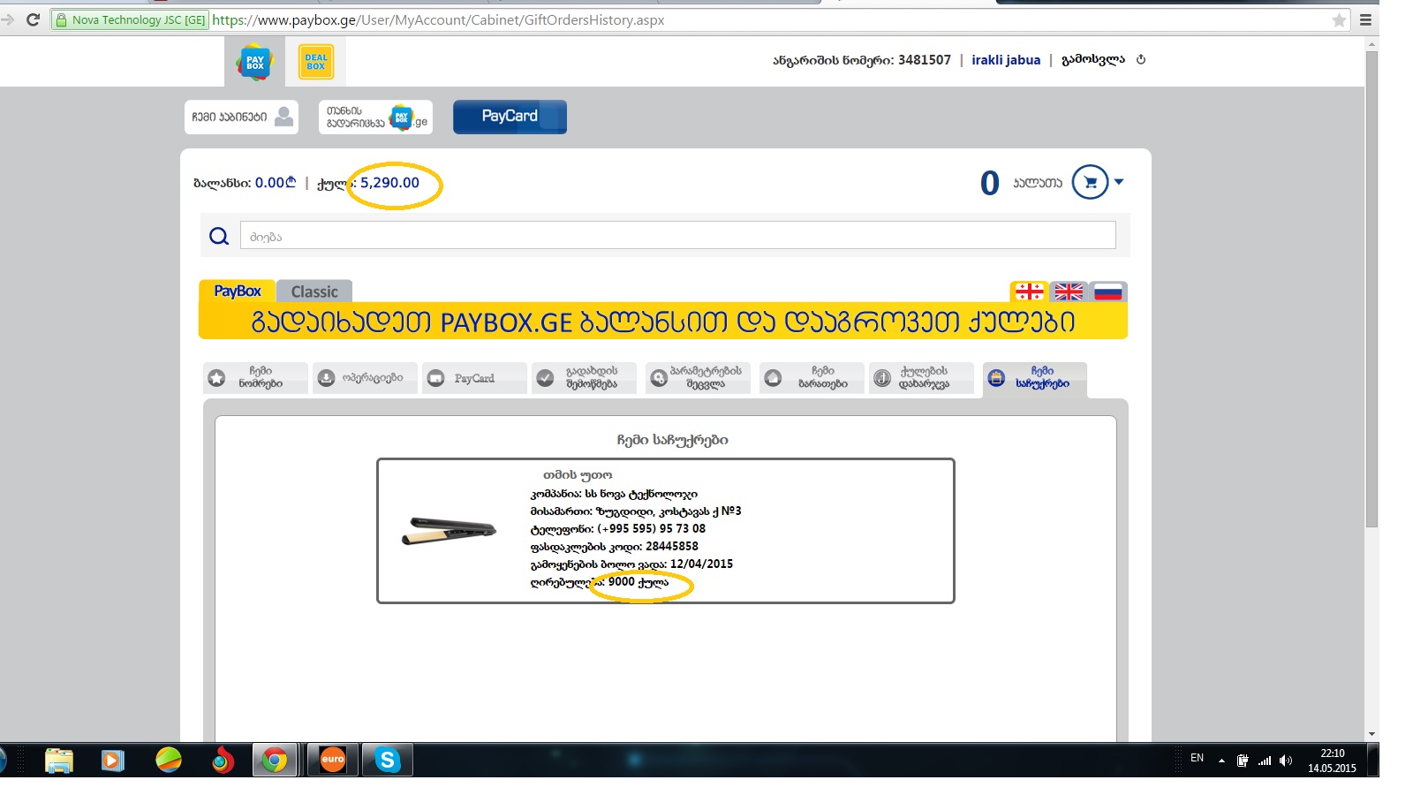Click the 0.00 balance value
Image resolution: width=1413 pixels, height=795 pixels.
[x=276, y=183]
